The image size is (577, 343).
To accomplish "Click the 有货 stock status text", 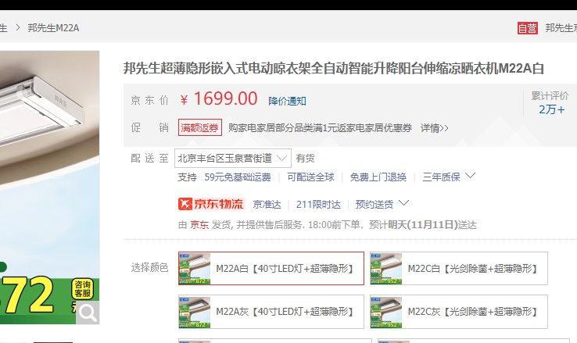I will [x=305, y=159].
